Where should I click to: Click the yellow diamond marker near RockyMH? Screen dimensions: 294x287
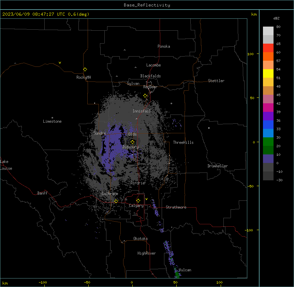point(85,70)
